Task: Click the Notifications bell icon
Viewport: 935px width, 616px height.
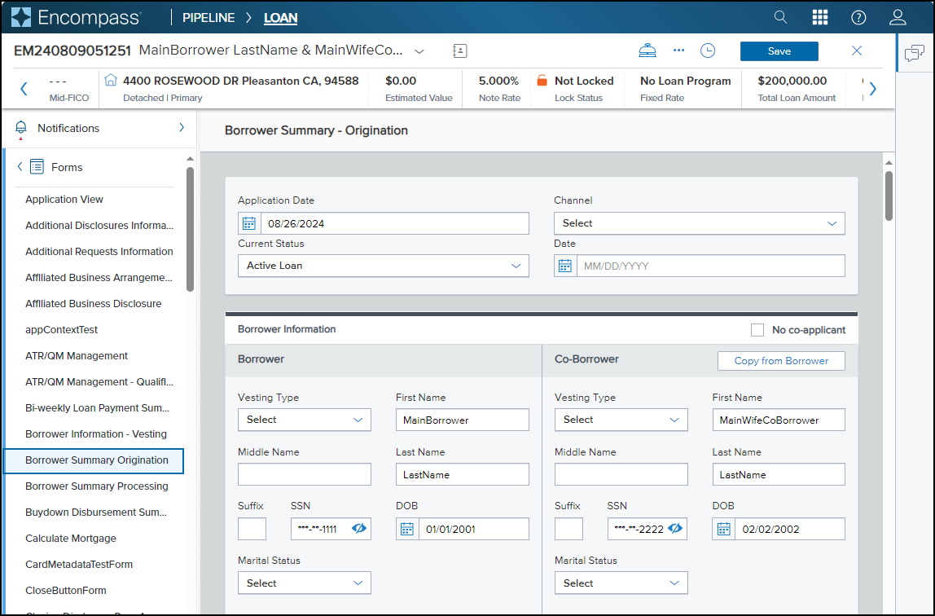Action: click(x=21, y=128)
